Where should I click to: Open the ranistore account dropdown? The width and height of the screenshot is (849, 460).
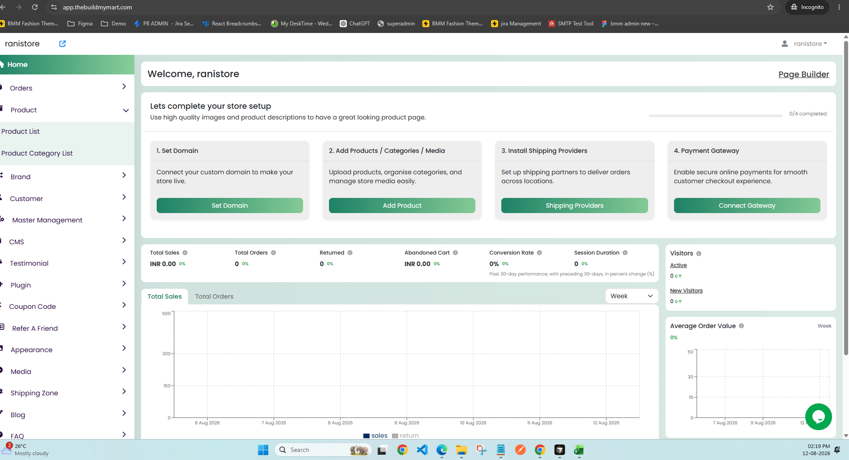(810, 44)
